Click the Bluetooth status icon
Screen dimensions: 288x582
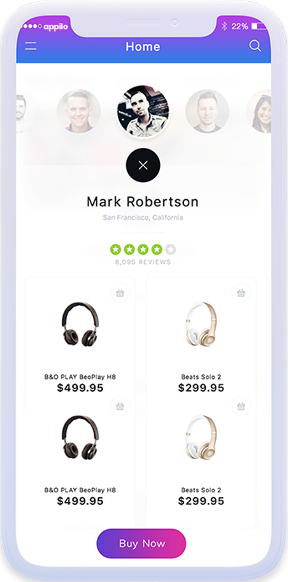pyautogui.click(x=224, y=26)
